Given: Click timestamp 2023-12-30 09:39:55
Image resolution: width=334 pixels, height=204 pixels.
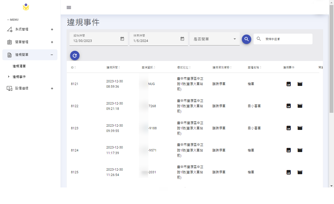Looking at the screenshot, I should [x=115, y=128].
